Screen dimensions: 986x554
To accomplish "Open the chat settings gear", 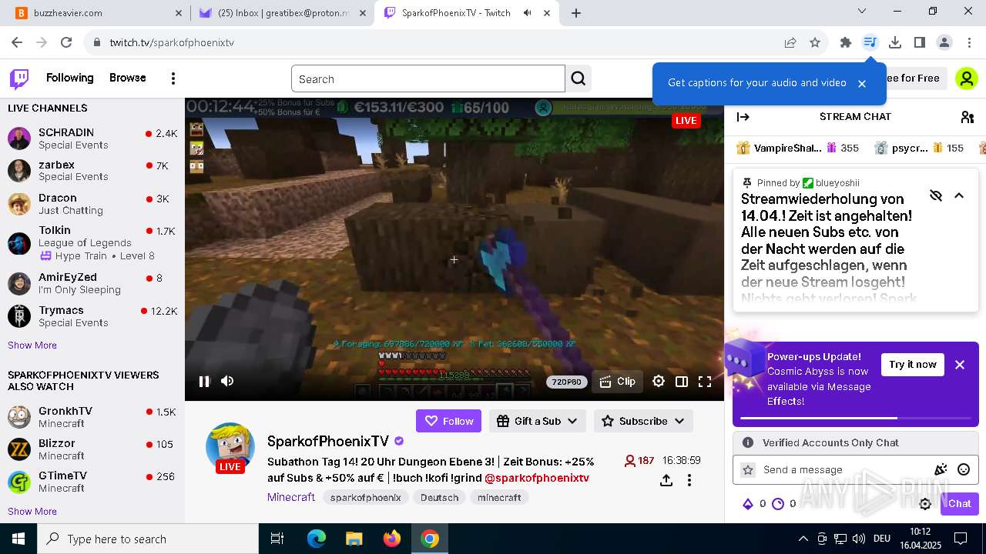I will [x=925, y=504].
